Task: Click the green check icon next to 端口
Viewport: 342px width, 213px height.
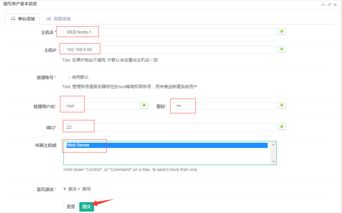Action: [282, 126]
